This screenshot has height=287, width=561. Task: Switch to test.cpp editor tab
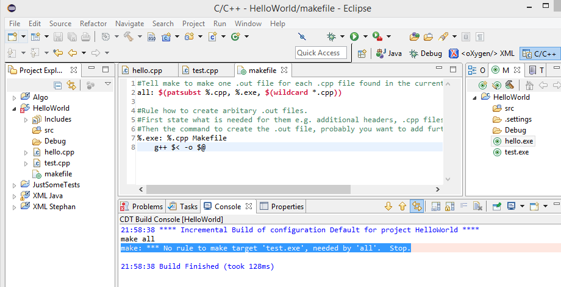click(205, 71)
